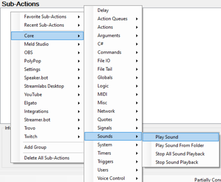Expand the Action Queues submenu
The width and height of the screenshot is (221, 182).
(112, 19)
